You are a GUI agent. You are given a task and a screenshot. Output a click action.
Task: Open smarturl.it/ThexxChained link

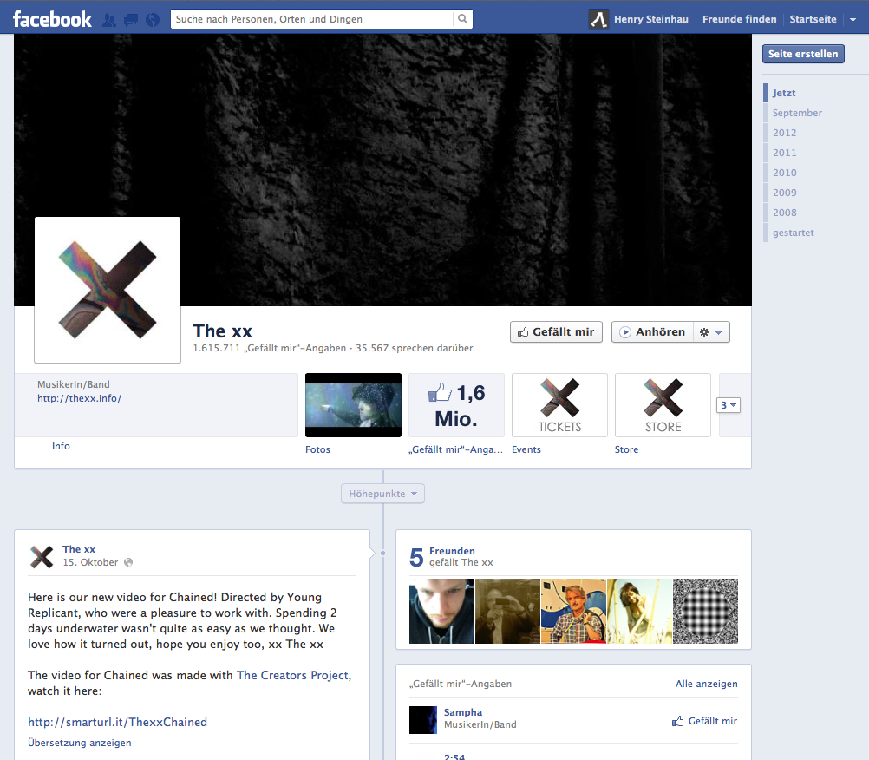(x=117, y=723)
